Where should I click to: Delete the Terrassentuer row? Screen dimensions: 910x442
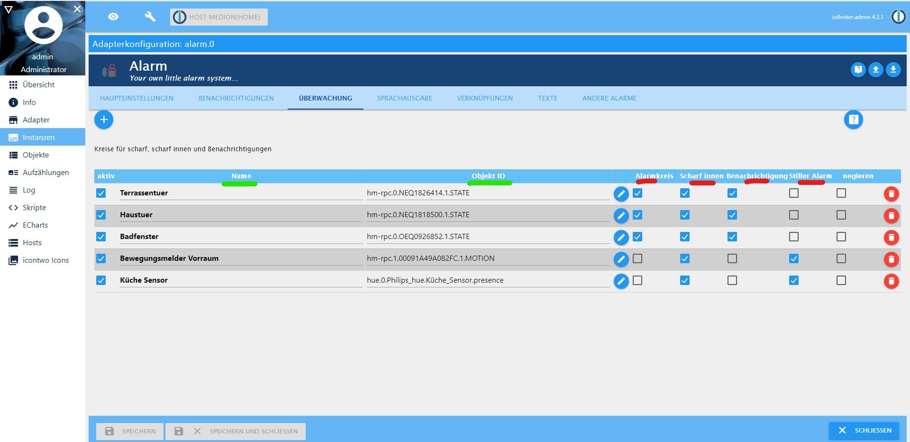click(891, 193)
